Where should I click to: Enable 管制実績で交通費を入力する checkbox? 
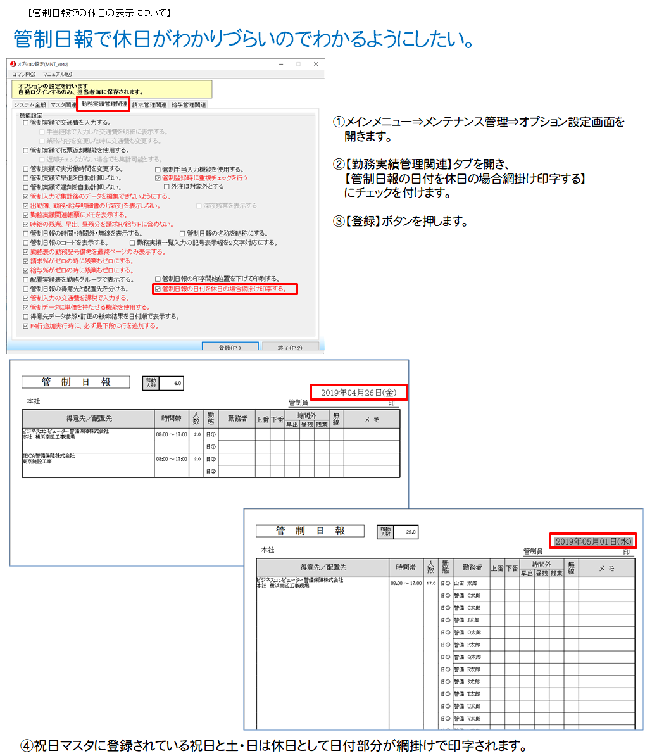pos(26,123)
